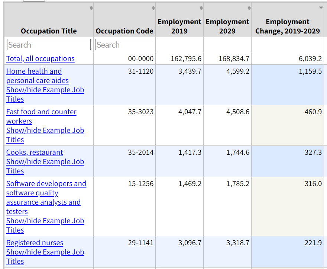Select the Registered nurses occupation link
The height and width of the screenshot is (269, 327).
35,243
